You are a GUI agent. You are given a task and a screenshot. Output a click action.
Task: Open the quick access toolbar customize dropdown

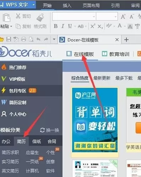(54, 39)
